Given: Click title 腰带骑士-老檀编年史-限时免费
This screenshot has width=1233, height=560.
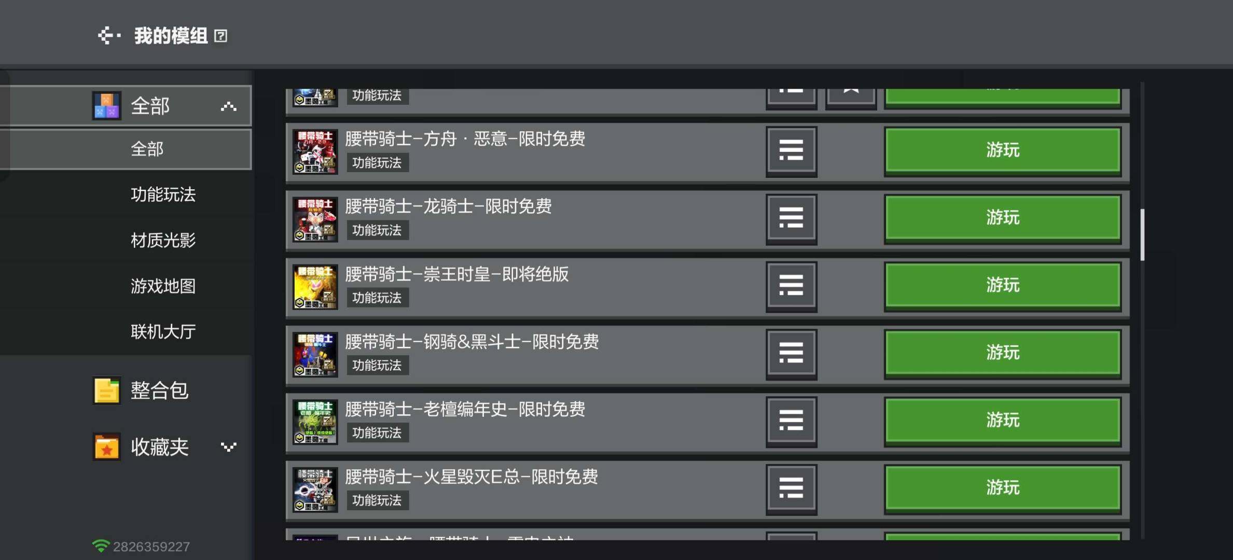Looking at the screenshot, I should [465, 409].
